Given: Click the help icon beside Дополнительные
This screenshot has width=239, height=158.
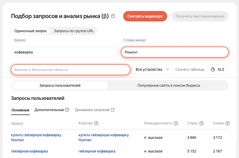Looking at the screenshot, I should 67,110.
